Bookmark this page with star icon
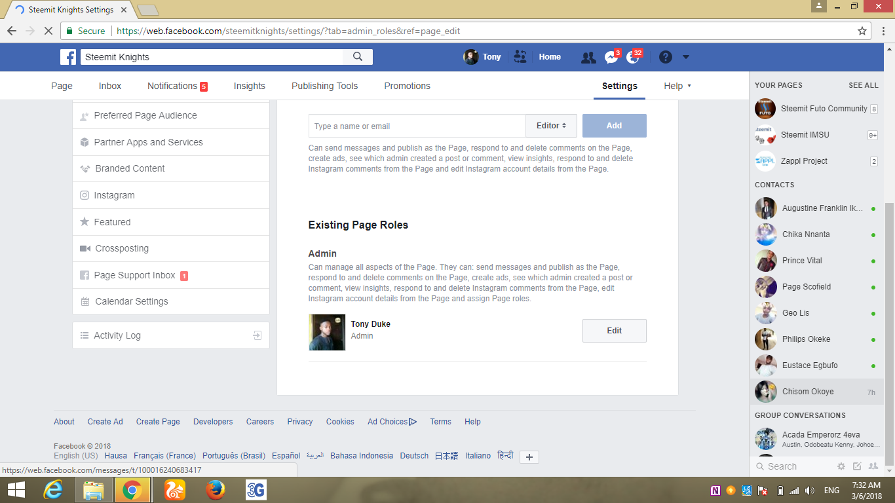 (x=862, y=31)
